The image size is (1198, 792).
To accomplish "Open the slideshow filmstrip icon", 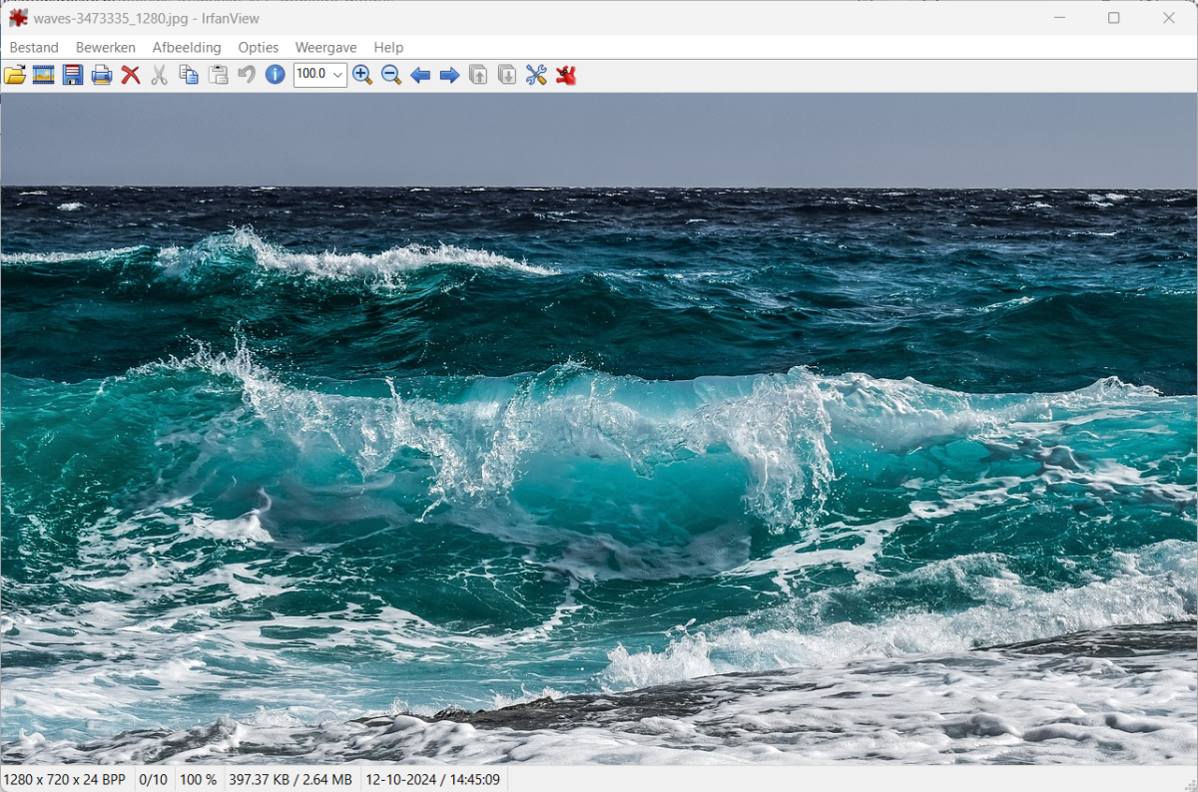I will [x=44, y=75].
